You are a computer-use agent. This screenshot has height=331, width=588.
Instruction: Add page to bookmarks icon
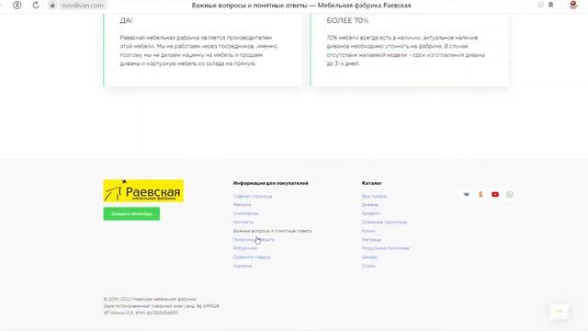coord(551,5)
